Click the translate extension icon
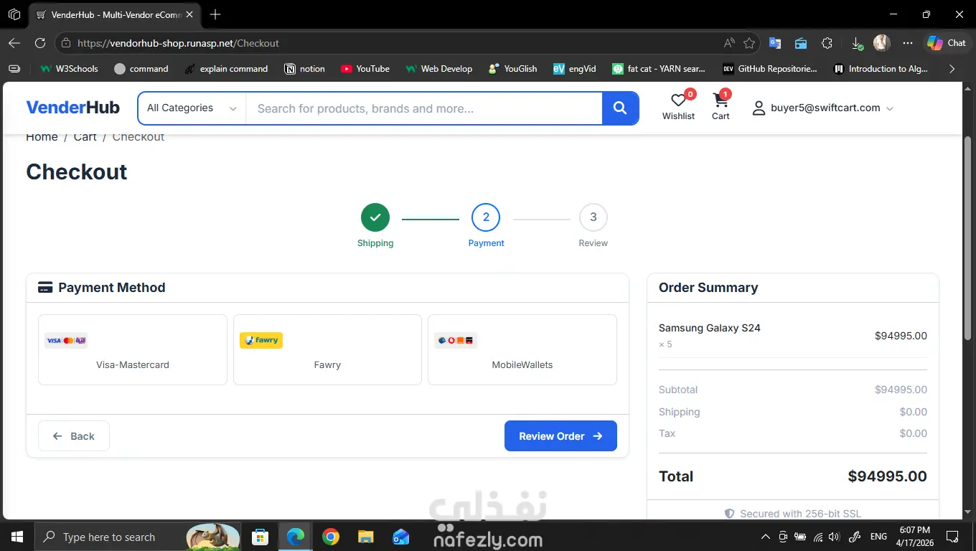 click(x=775, y=43)
